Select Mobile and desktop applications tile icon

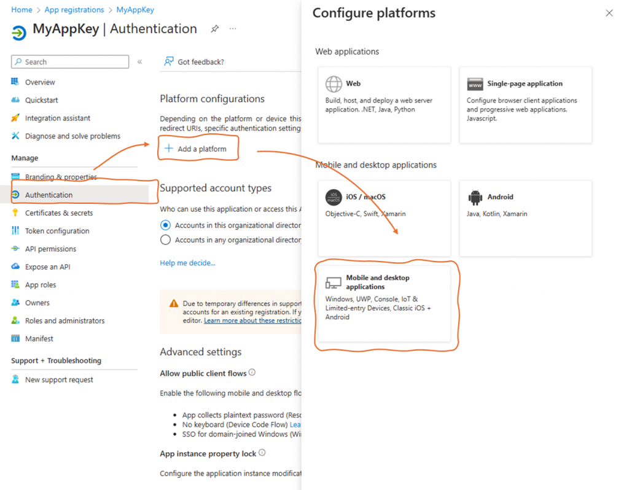click(x=334, y=282)
